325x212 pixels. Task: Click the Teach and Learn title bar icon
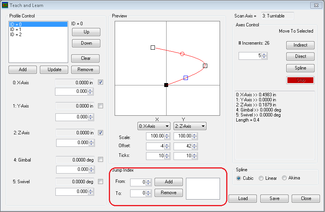[5, 5]
